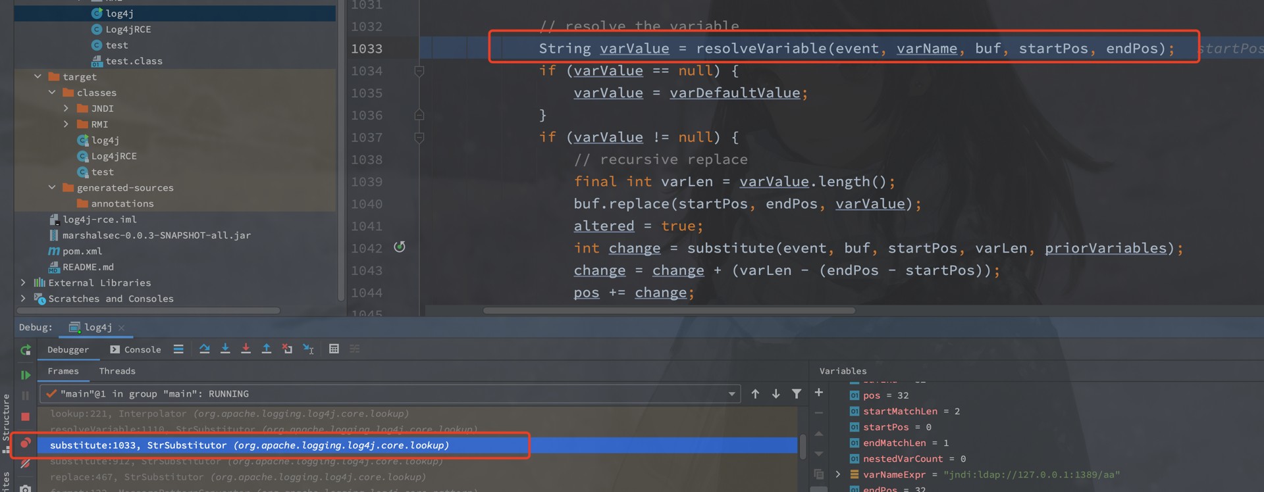The width and height of the screenshot is (1264, 492).
Task: Collapse the classes folder
Action: coord(52,93)
